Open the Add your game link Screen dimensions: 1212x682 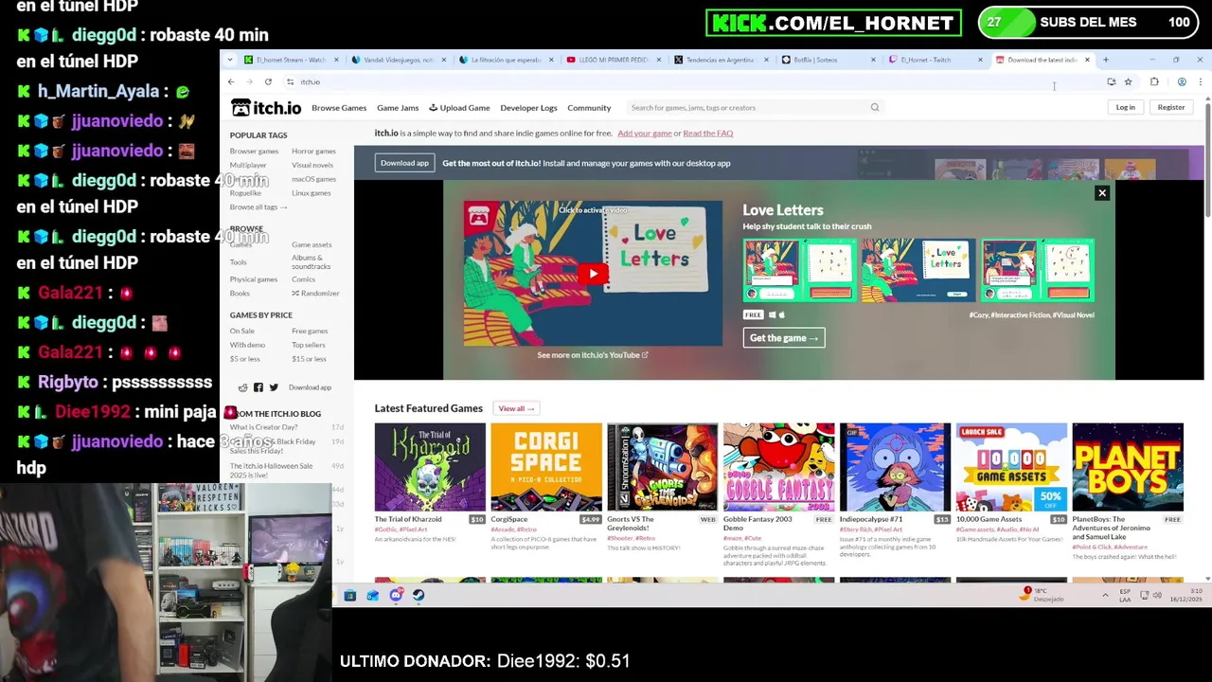645,134
